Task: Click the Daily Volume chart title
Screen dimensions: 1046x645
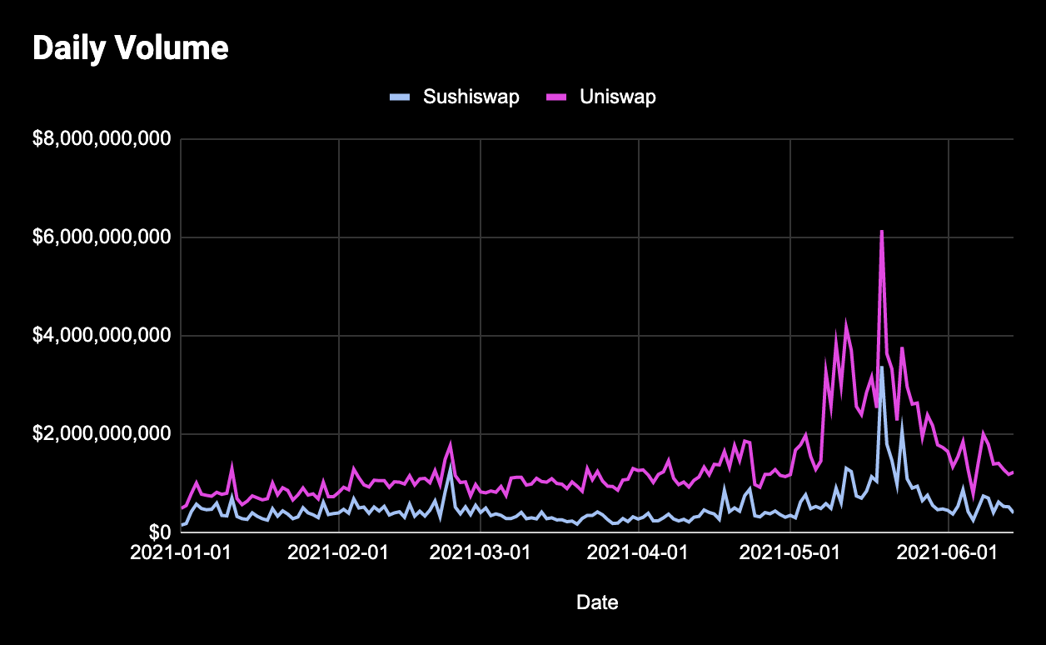Action: pyautogui.click(x=130, y=47)
